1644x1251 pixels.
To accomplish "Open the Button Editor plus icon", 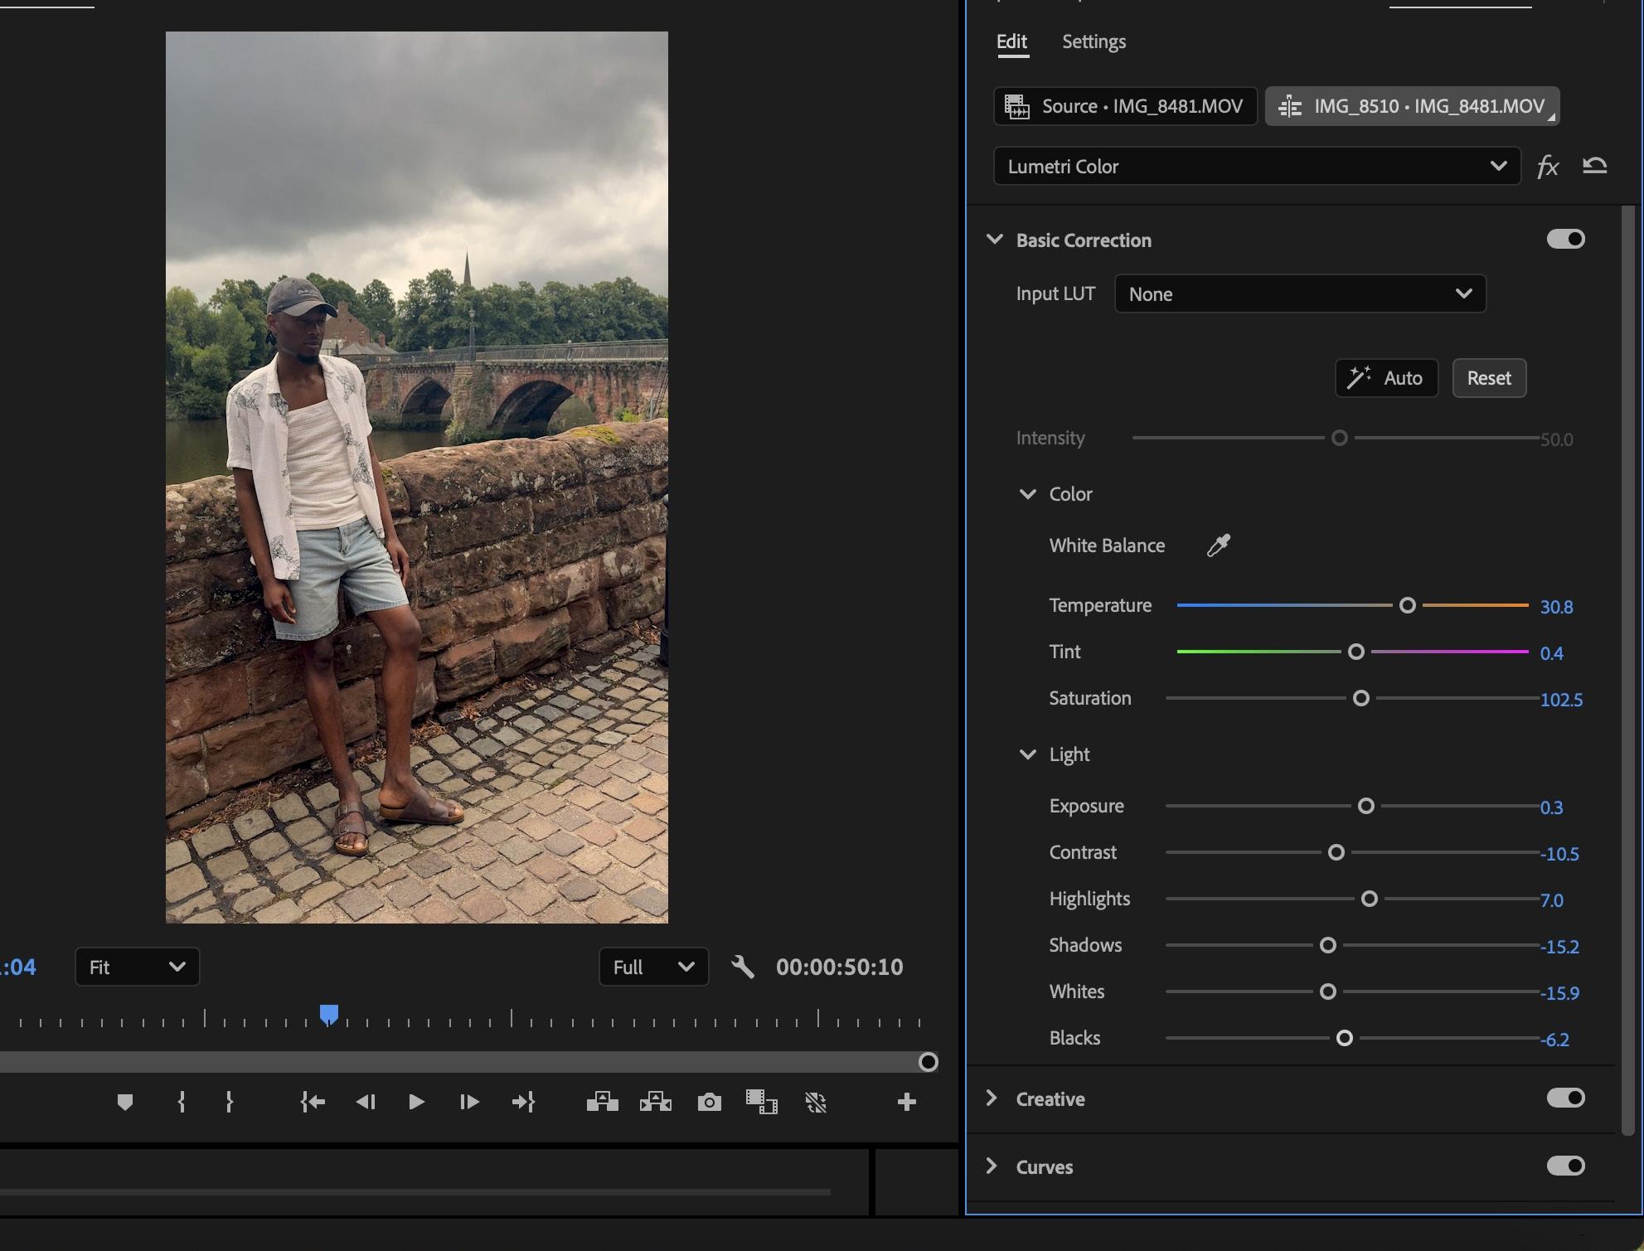I will [906, 1102].
